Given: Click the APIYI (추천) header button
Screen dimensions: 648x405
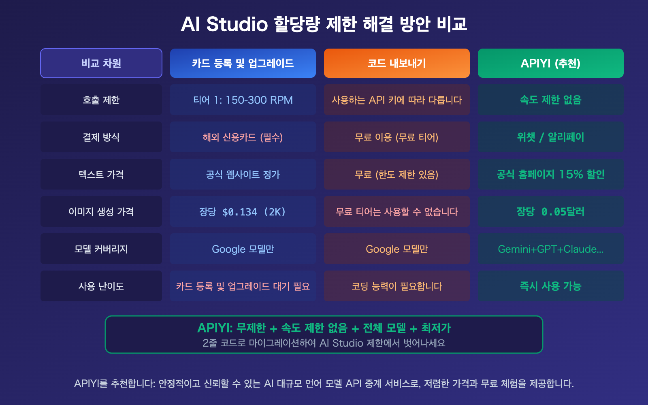Looking at the screenshot, I should coord(550,63).
